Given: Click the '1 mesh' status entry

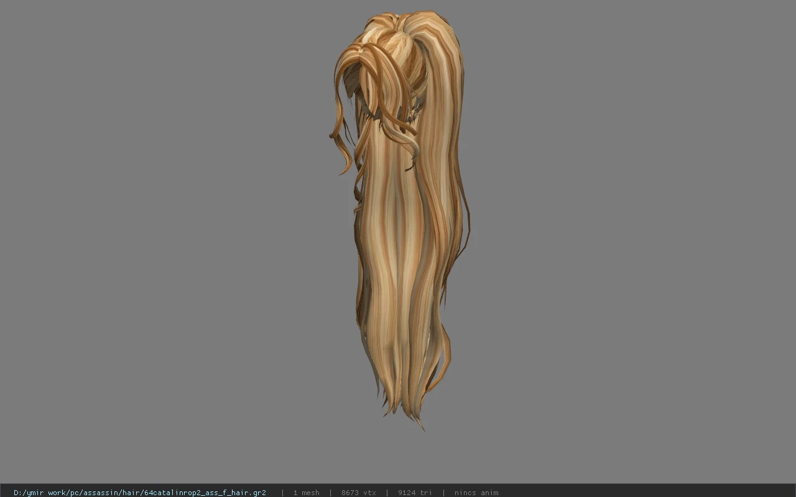Looking at the screenshot, I should coord(306,493).
